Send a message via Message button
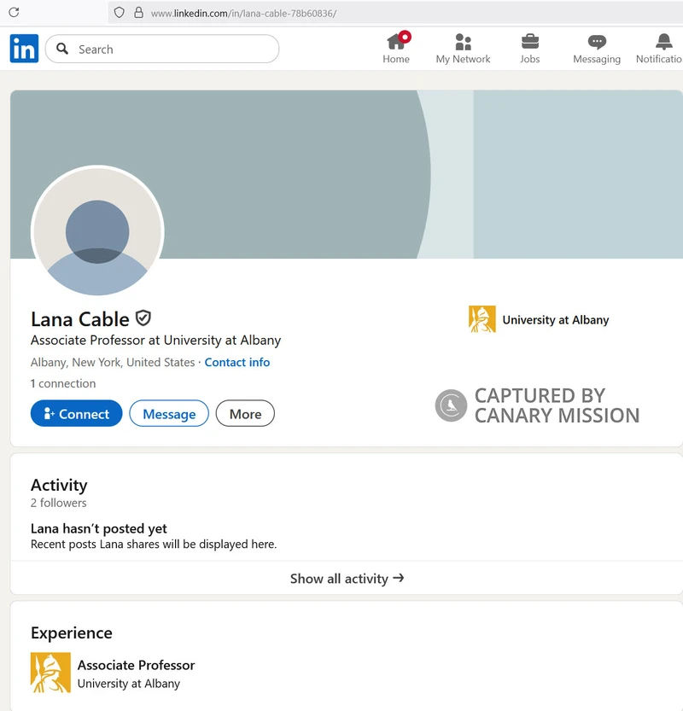Screen dimensions: 683x711 click(x=169, y=413)
